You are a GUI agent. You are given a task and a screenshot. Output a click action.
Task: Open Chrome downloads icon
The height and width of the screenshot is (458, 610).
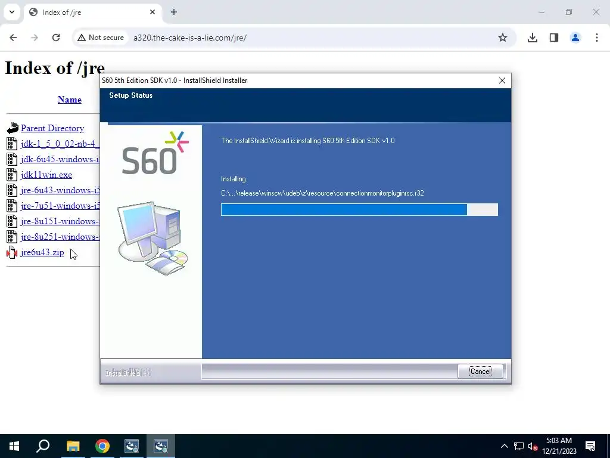533,38
